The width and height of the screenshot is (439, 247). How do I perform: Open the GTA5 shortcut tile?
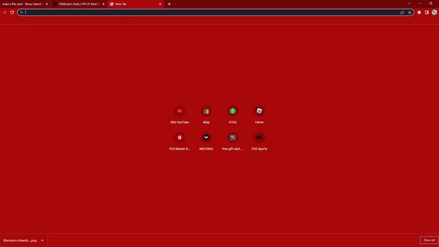click(233, 111)
